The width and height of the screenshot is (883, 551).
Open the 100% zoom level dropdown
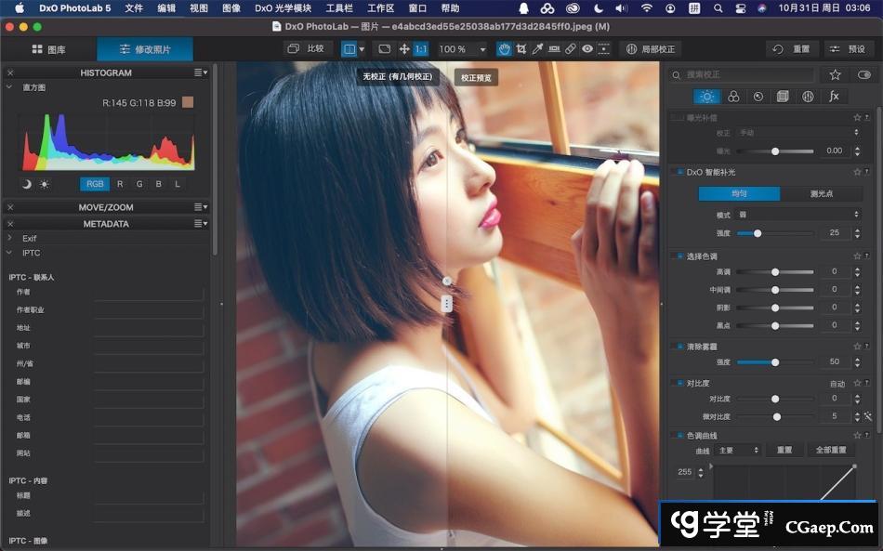point(463,49)
